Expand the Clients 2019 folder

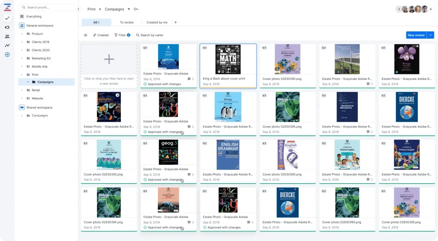point(22,42)
